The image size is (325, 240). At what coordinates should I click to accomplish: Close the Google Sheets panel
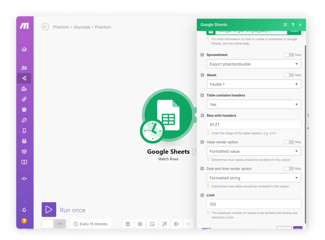[x=300, y=25]
